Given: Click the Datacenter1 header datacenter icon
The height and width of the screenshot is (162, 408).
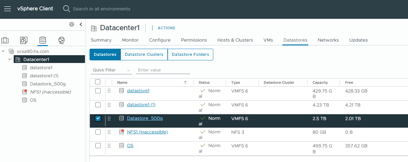Looking at the screenshot, I should (x=94, y=28).
